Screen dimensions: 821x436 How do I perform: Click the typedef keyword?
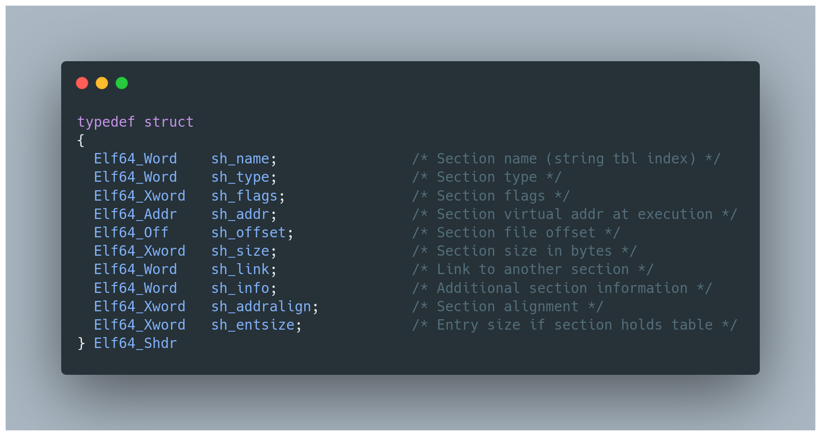click(106, 122)
